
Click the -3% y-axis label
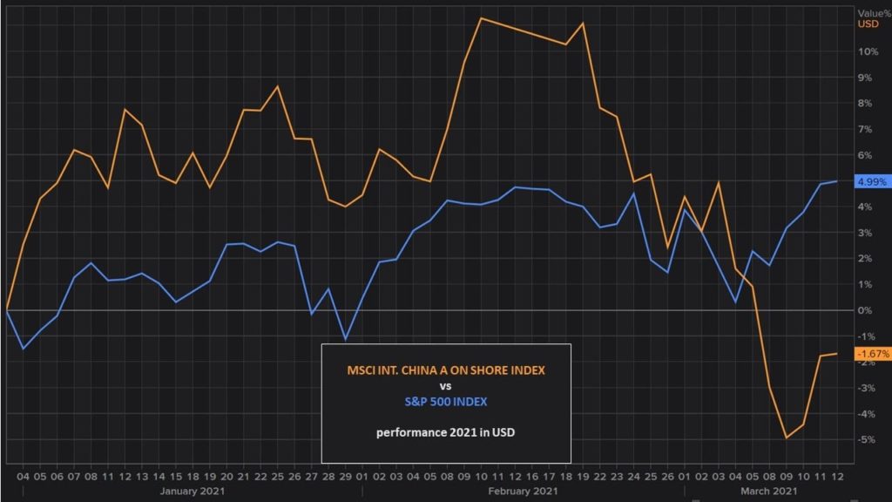867,388
